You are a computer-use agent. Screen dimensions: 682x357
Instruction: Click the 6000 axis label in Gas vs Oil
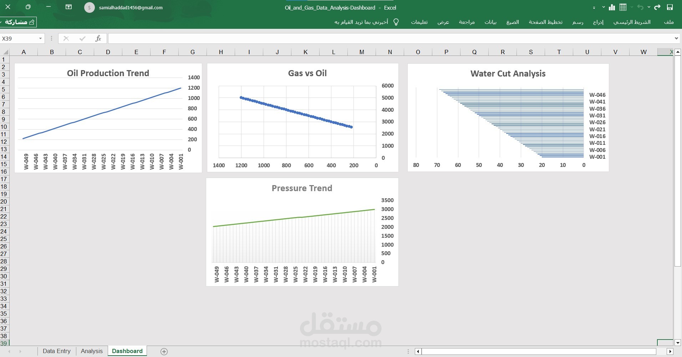(x=388, y=85)
